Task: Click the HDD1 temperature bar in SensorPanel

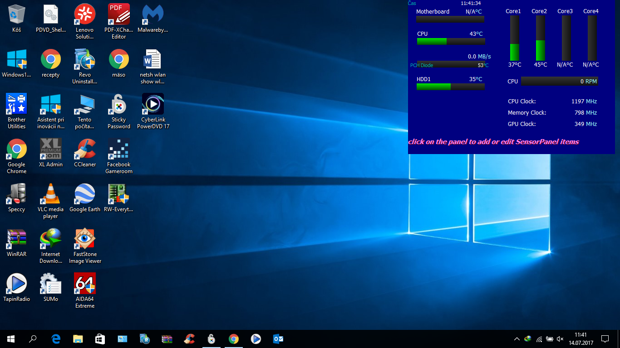Action: click(450, 87)
